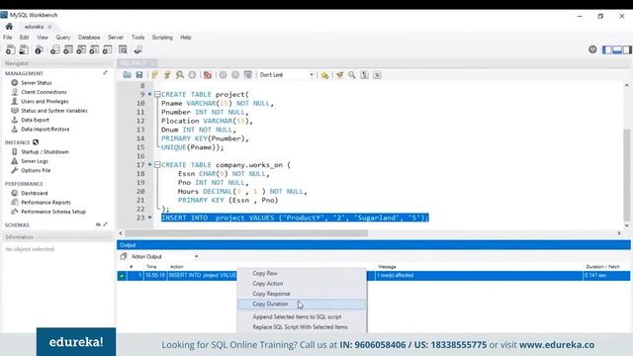Select the INSERT INTO project statement on line 23
This screenshot has width=633, height=356.
pos(295,218)
